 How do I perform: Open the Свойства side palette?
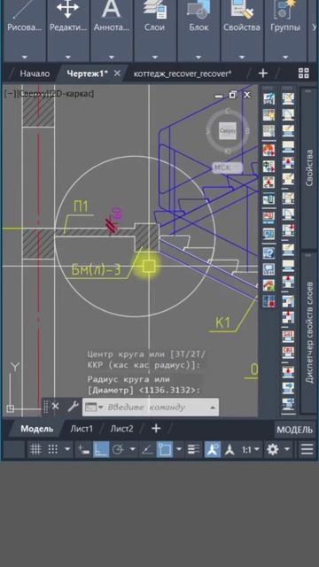[309, 168]
